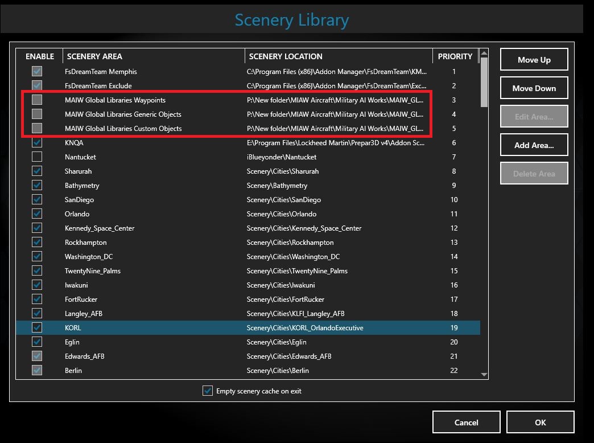Enable MAIW Global Libraries Waypoints checkbox
This screenshot has width=594, height=443.
[x=37, y=100]
